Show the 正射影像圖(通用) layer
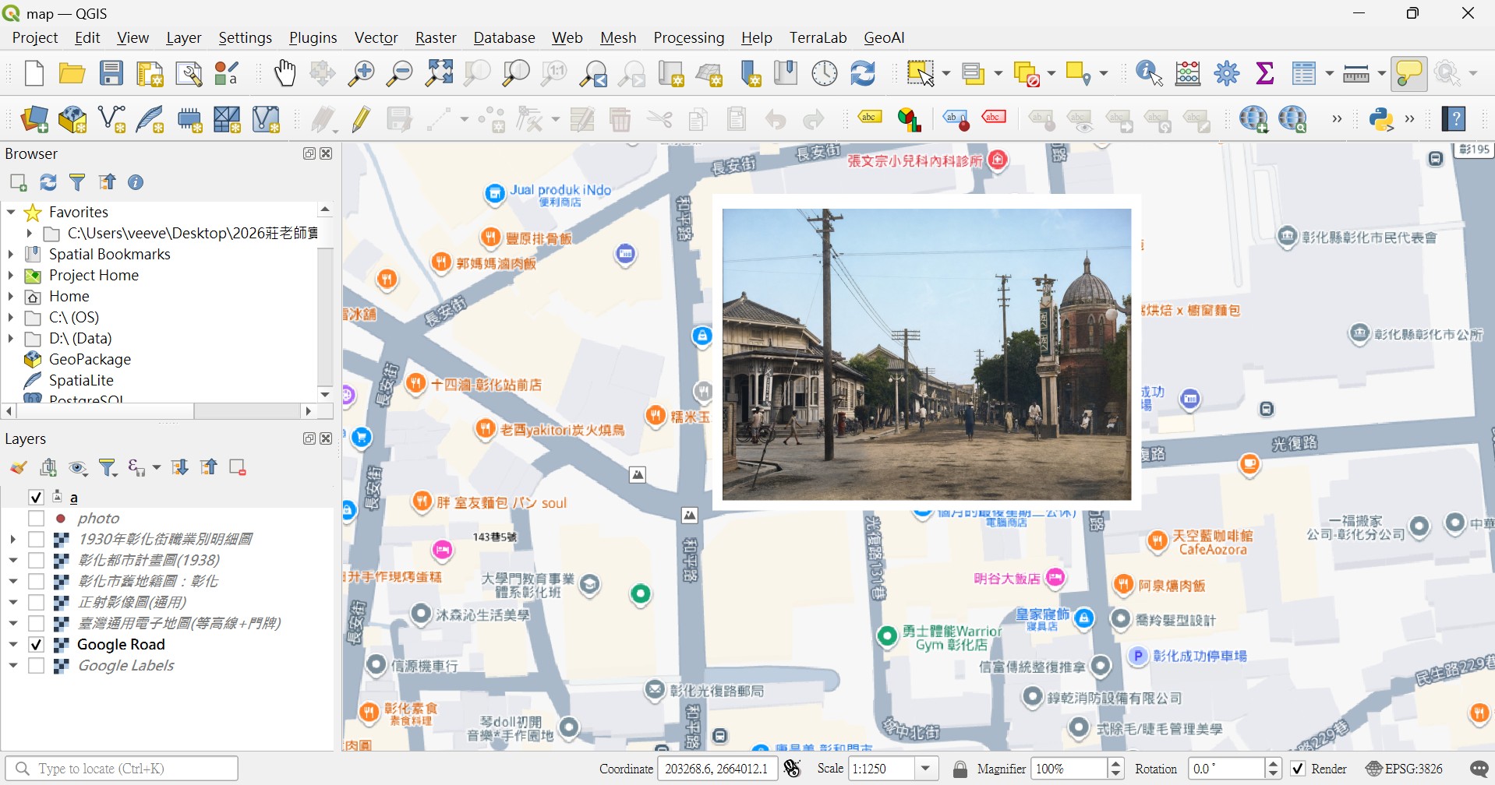 [x=36, y=602]
